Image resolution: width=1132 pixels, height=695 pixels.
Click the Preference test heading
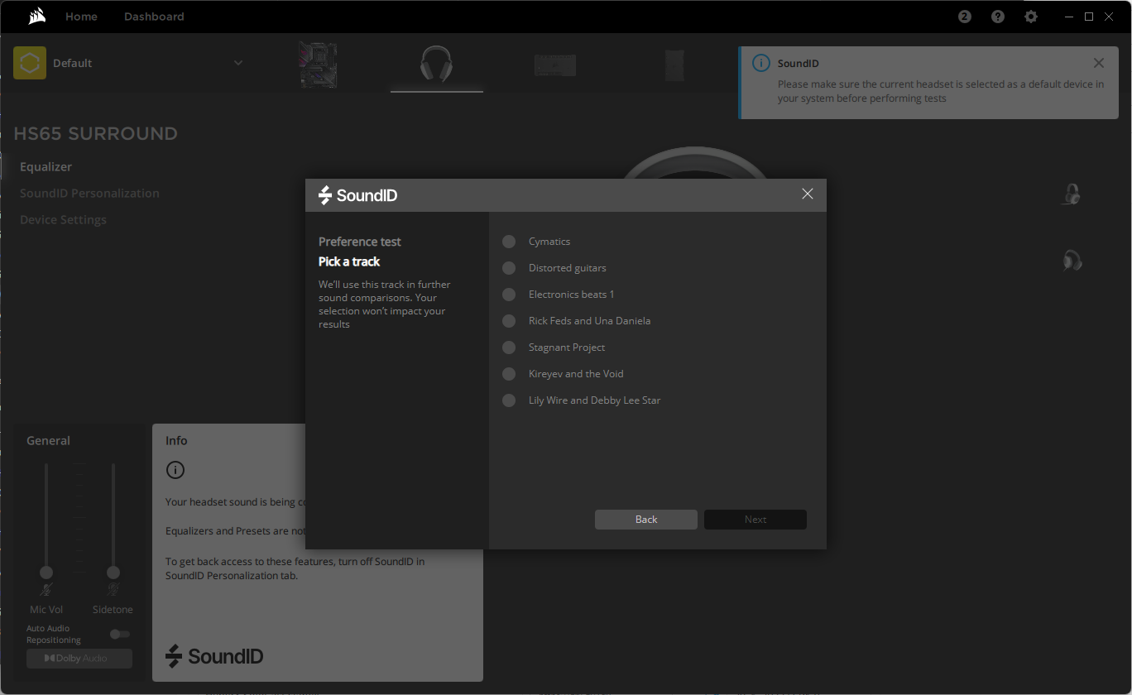pos(360,242)
